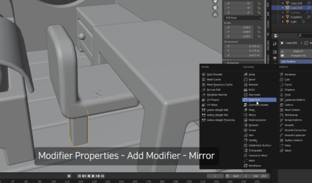Click the current frame number field
The image size is (312, 183).
215,176
